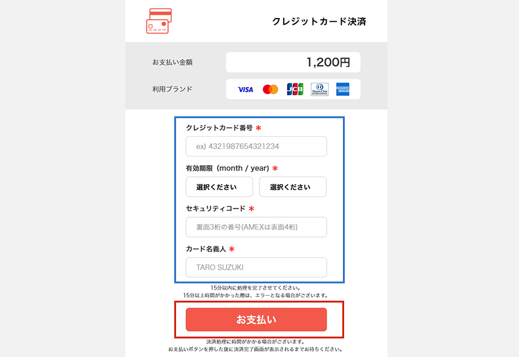
Task: Select the American Express logo
Action: [344, 89]
